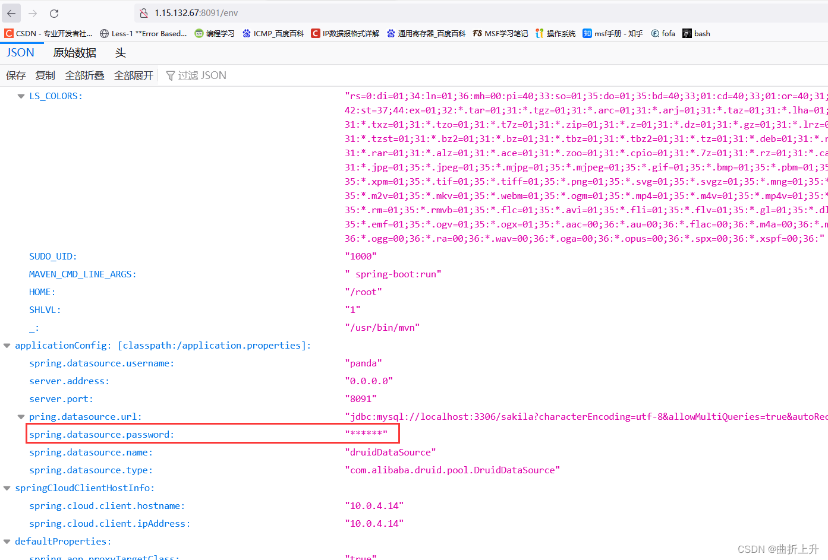Open the msf手册 - 知乎 bookmark
The image size is (828, 560).
click(x=613, y=33)
